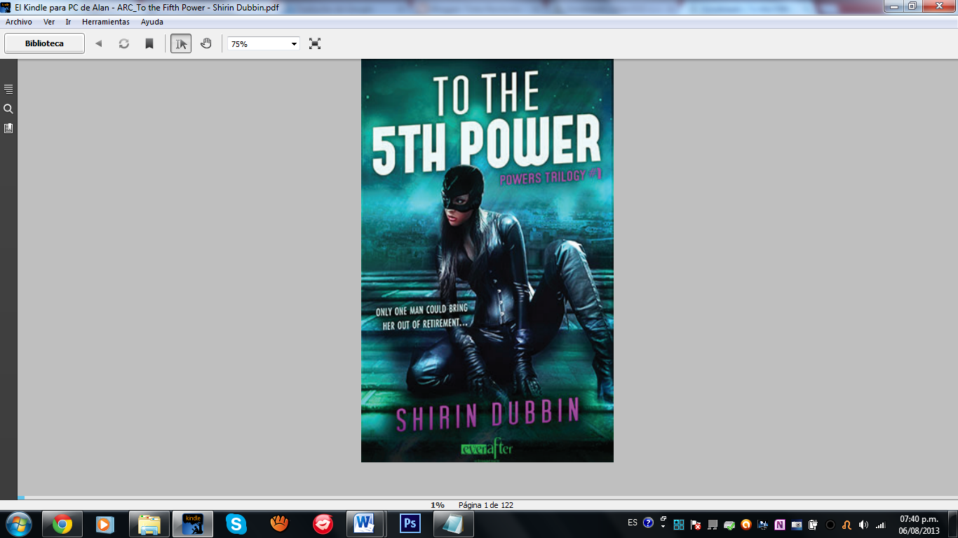Open the orange paw app in taskbar

[279, 524]
